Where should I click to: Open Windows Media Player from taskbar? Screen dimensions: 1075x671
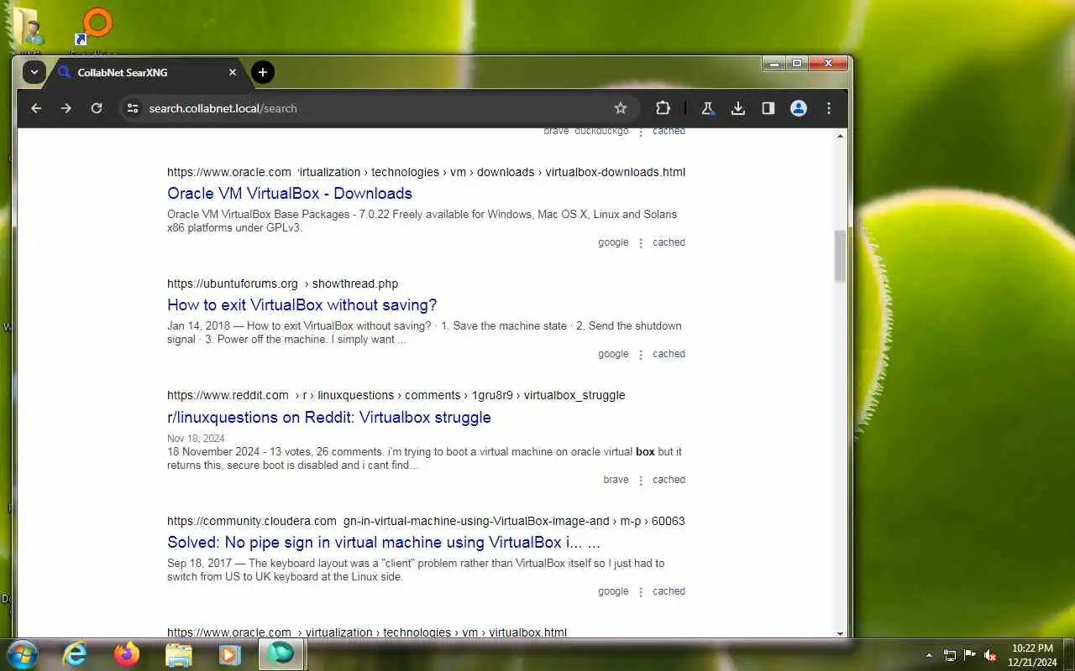coord(230,654)
